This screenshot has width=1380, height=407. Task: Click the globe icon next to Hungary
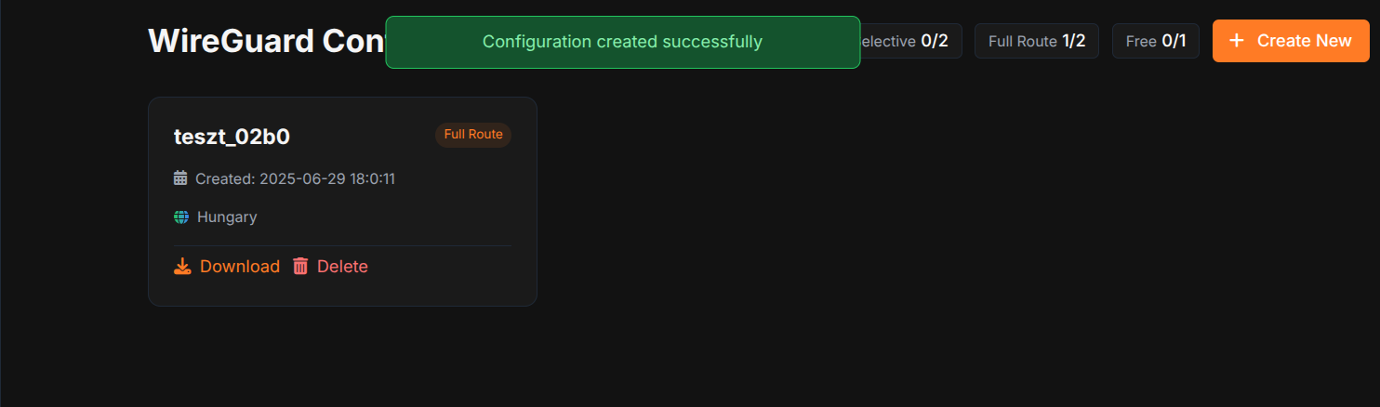coord(181,217)
